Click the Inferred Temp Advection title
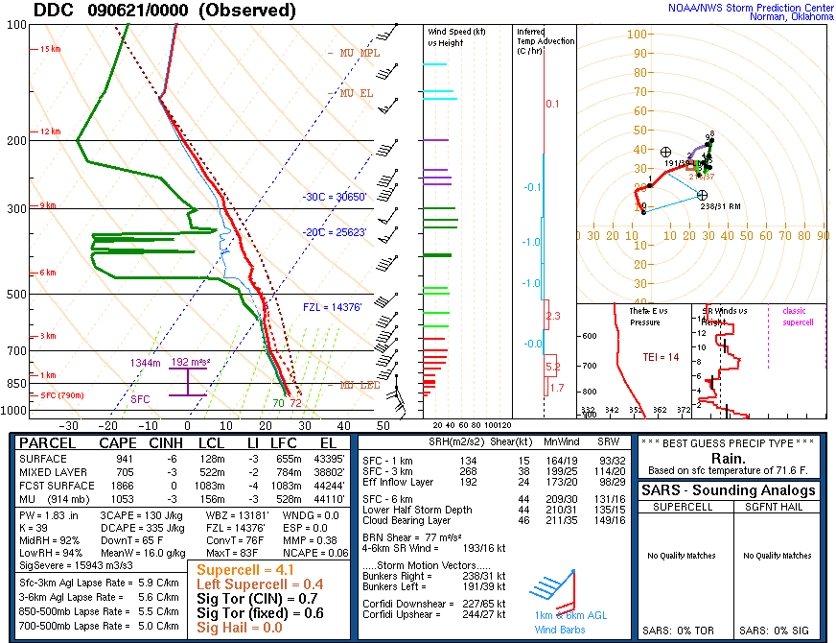This screenshot has height=643, width=836. click(545, 41)
